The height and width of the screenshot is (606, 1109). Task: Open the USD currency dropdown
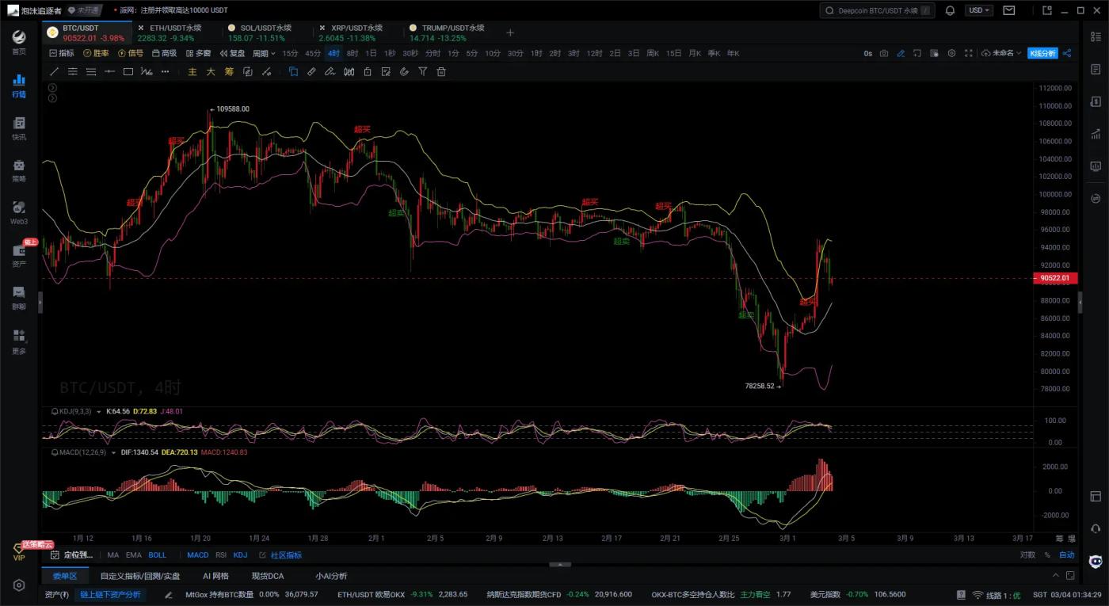coord(978,10)
